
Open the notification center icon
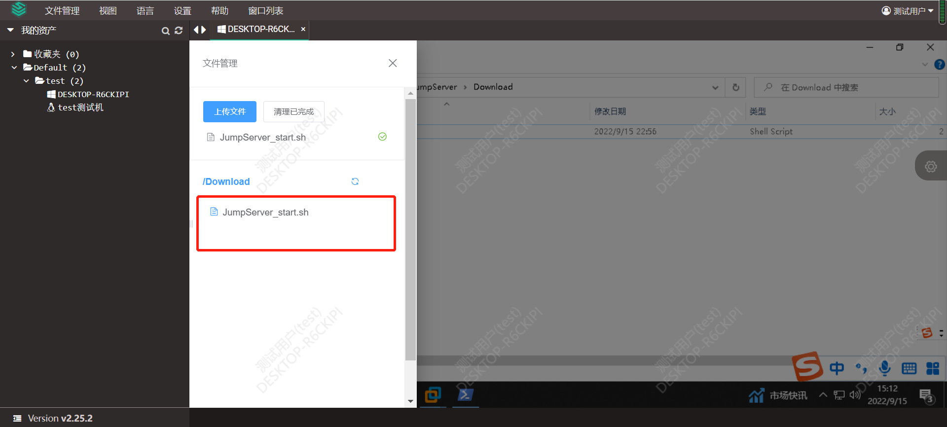pos(926,395)
